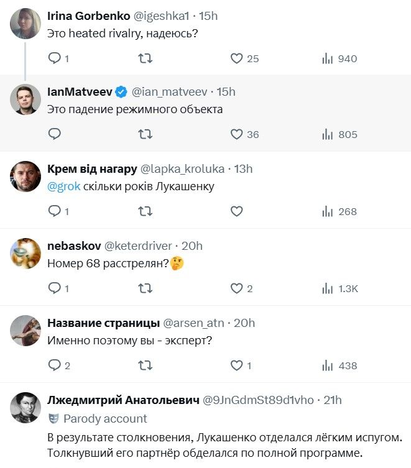This screenshot has width=411, height=468.
Task: Retweet Название страницы's expert question tweet
Action: 145,365
